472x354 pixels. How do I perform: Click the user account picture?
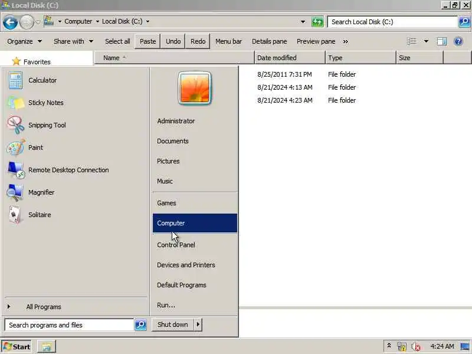[195, 88]
